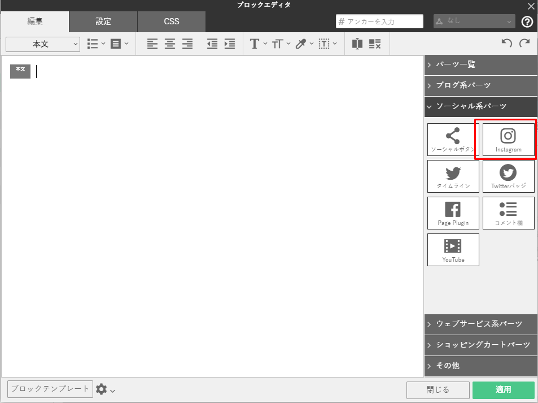The height and width of the screenshot is (403, 538).
Task: Focus the アンカーを入力 anchor field
Action: 379,21
